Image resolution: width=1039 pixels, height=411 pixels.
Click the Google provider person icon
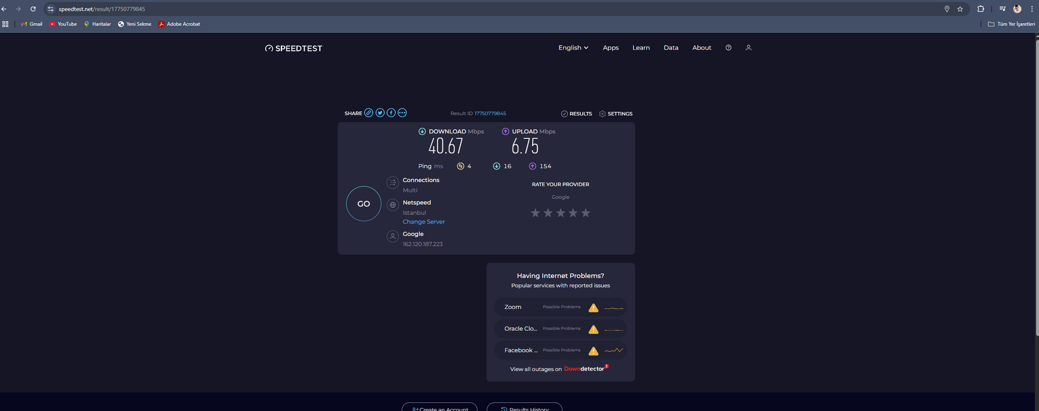click(x=393, y=237)
